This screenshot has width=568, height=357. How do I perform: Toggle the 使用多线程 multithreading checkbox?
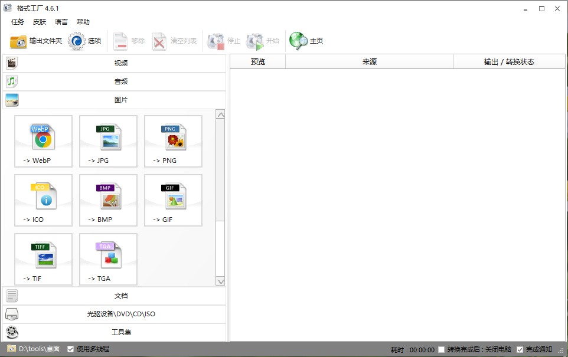coord(71,349)
